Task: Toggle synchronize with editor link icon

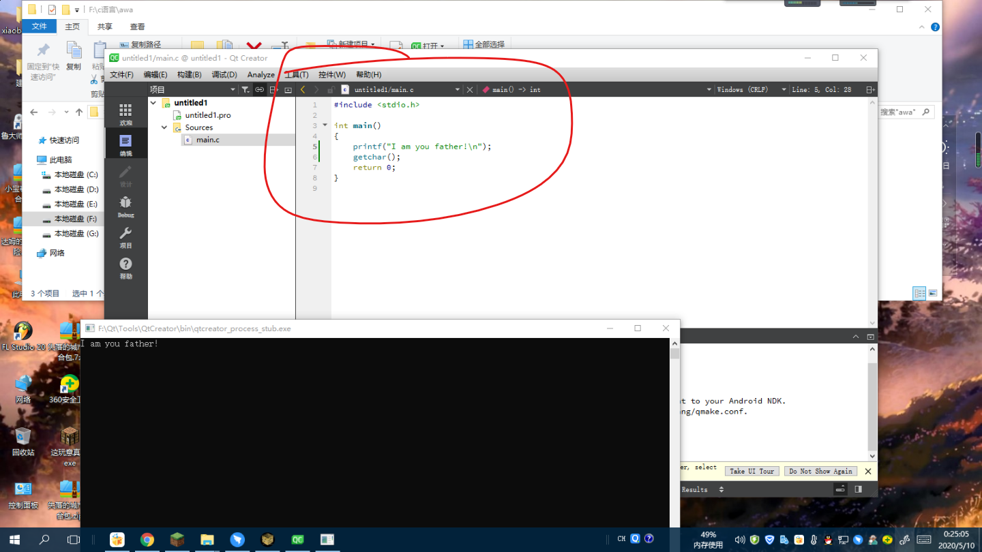Action: click(259, 89)
